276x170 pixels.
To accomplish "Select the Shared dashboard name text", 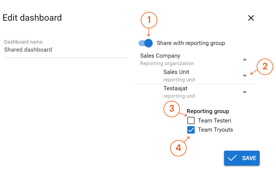I will [x=28, y=50].
